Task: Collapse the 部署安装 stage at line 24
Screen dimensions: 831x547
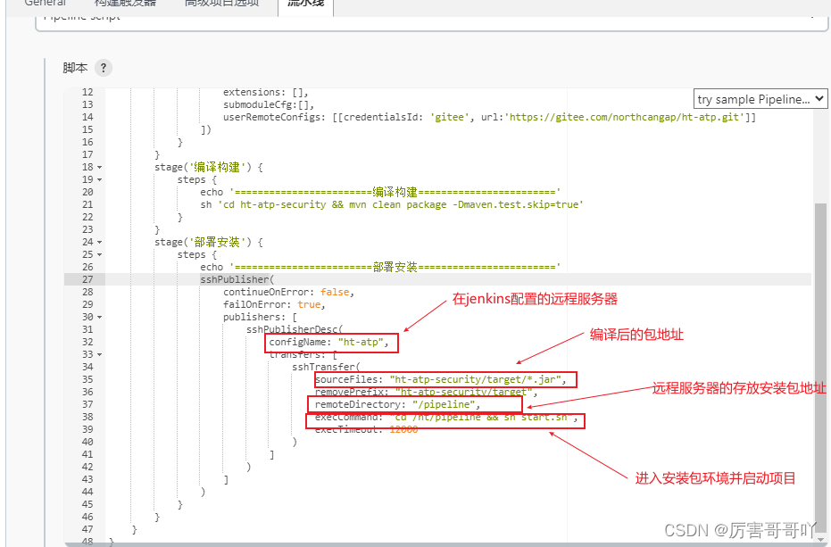Action: 99,242
